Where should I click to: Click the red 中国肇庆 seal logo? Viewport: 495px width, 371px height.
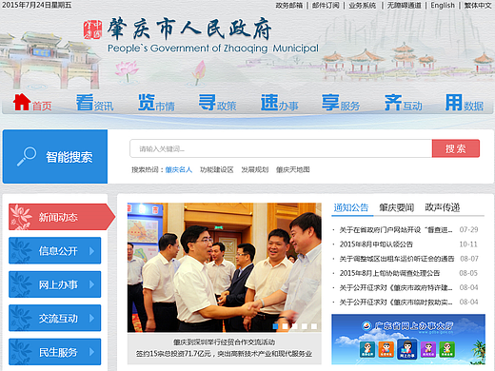92,29
